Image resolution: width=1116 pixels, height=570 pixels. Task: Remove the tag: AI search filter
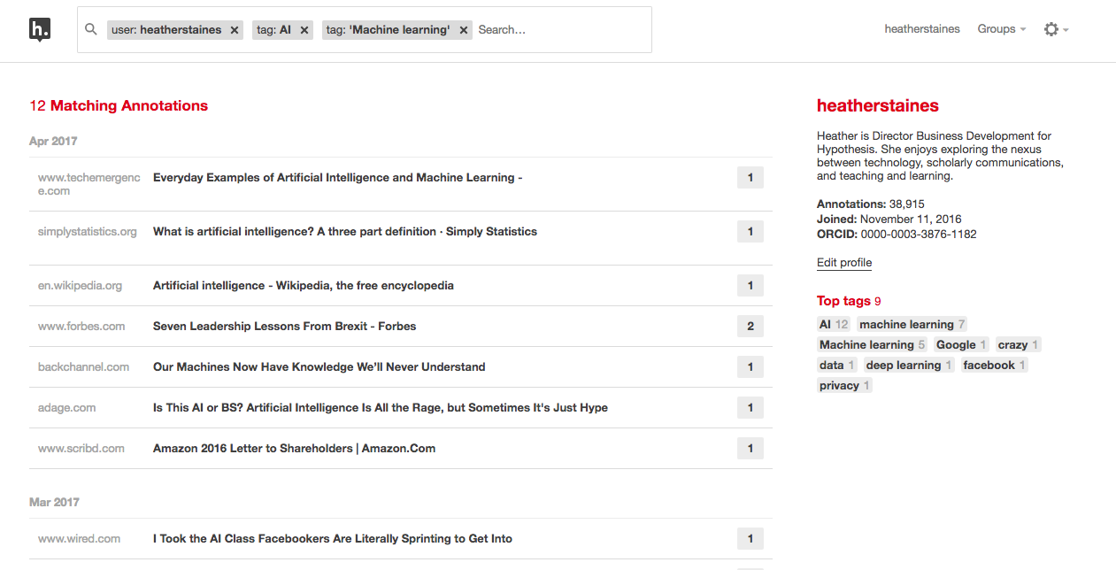(x=304, y=30)
